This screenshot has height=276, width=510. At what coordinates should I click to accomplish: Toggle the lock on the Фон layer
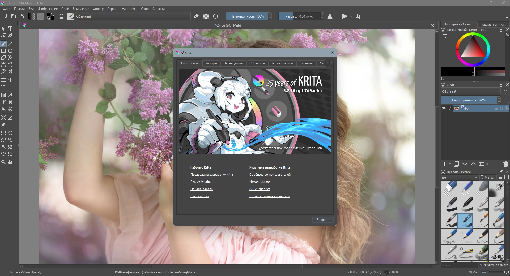pyautogui.click(x=496, y=108)
